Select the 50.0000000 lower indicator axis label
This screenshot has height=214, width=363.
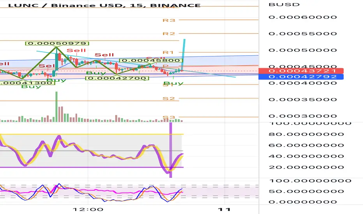(306, 191)
